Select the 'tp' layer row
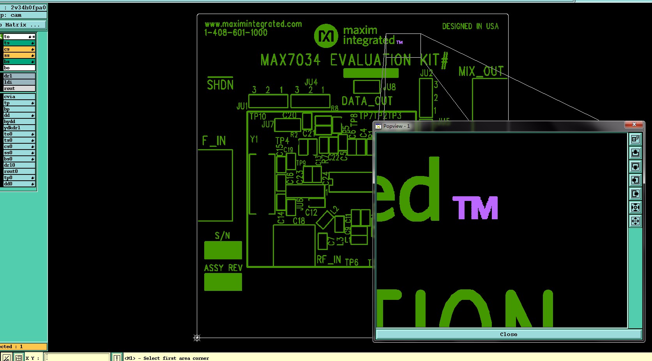 pos(19,103)
